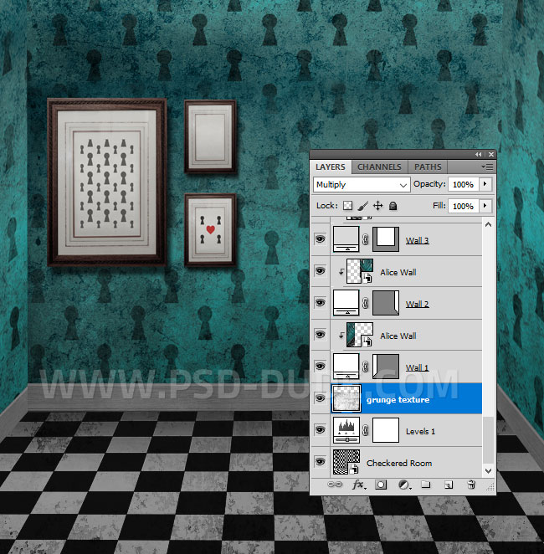
Task: Open the Layers panel options menu icon
Action: pos(487,167)
